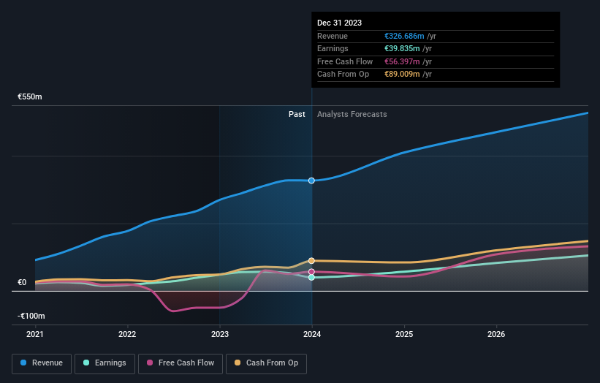Click the 2021 x-axis label
600x383 pixels.
click(35, 334)
